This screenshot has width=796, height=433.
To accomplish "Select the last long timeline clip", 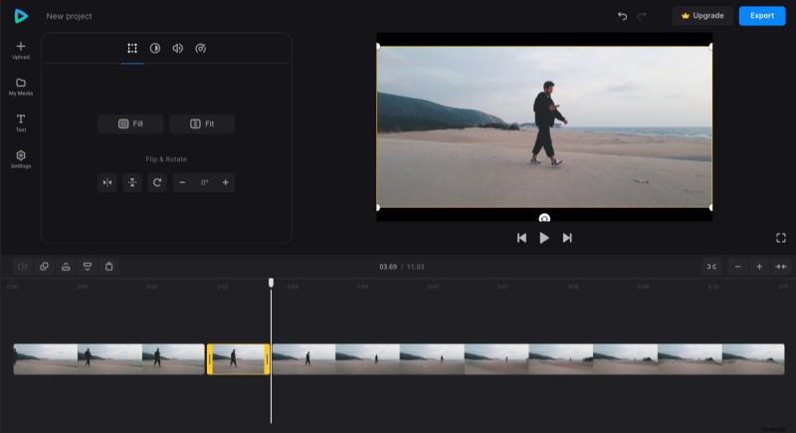I will [x=528, y=359].
